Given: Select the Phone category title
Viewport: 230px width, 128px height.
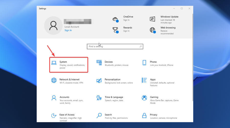Looking at the screenshot, I should pyautogui.click(x=153, y=62).
